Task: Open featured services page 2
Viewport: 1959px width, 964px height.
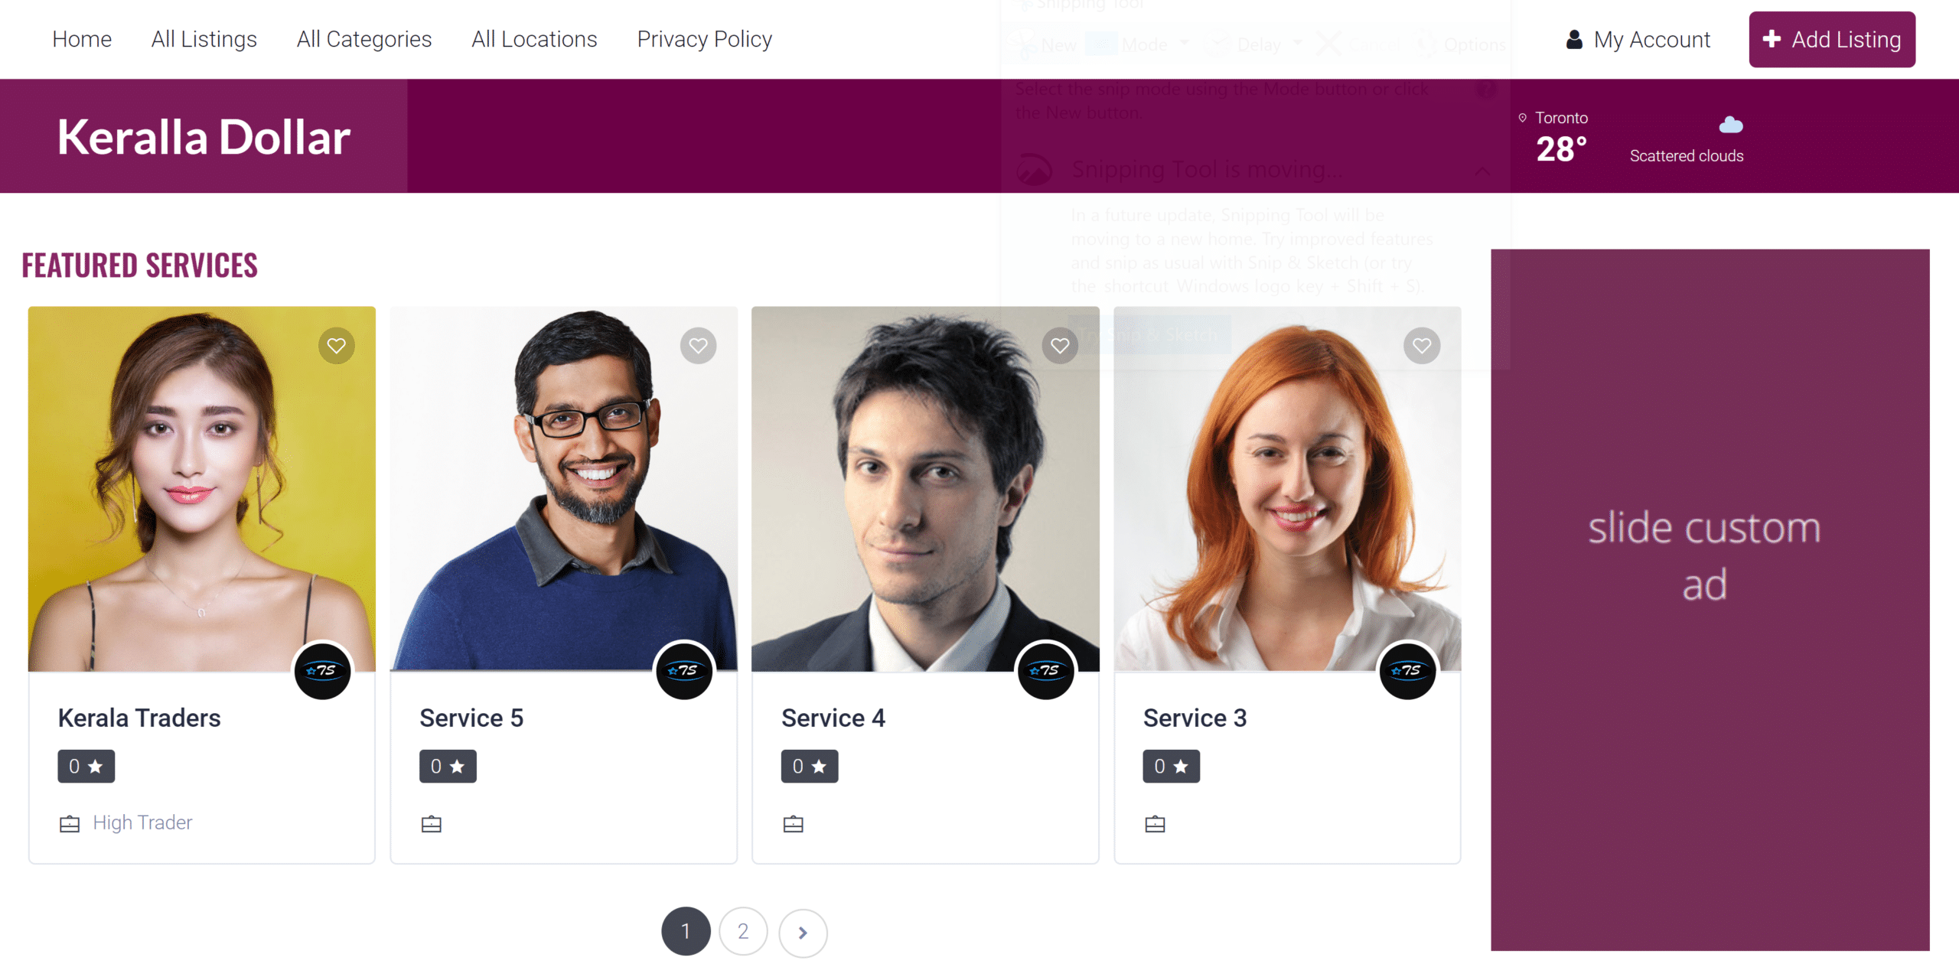Action: point(743,932)
